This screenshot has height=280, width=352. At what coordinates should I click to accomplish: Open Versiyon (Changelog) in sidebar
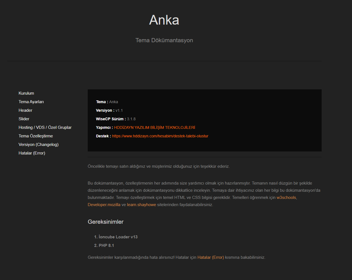tap(38, 145)
